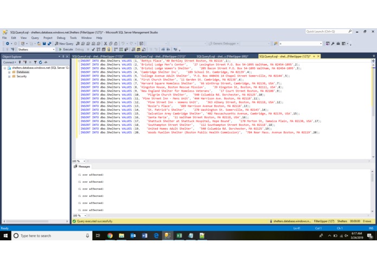The width and height of the screenshot is (377, 268).
Task: Open the Properties wrench icon
Action: point(333,43)
